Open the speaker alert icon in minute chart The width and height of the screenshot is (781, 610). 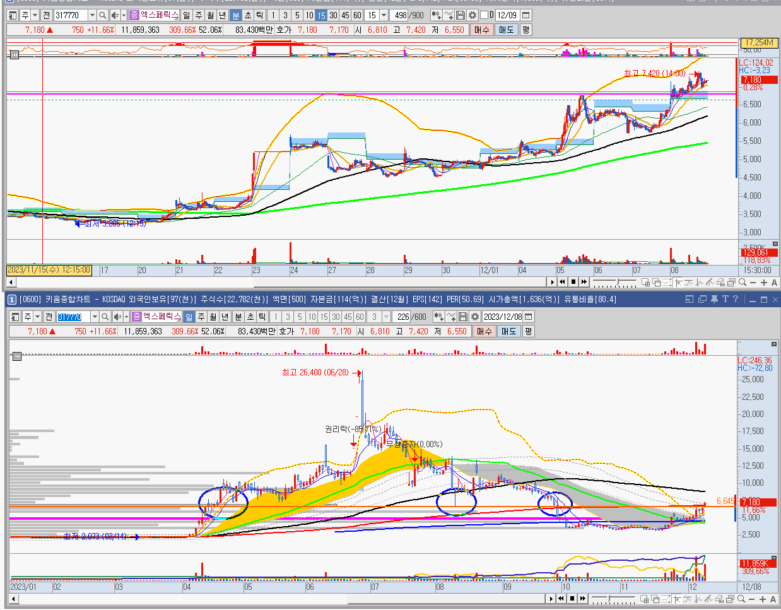click(x=114, y=15)
